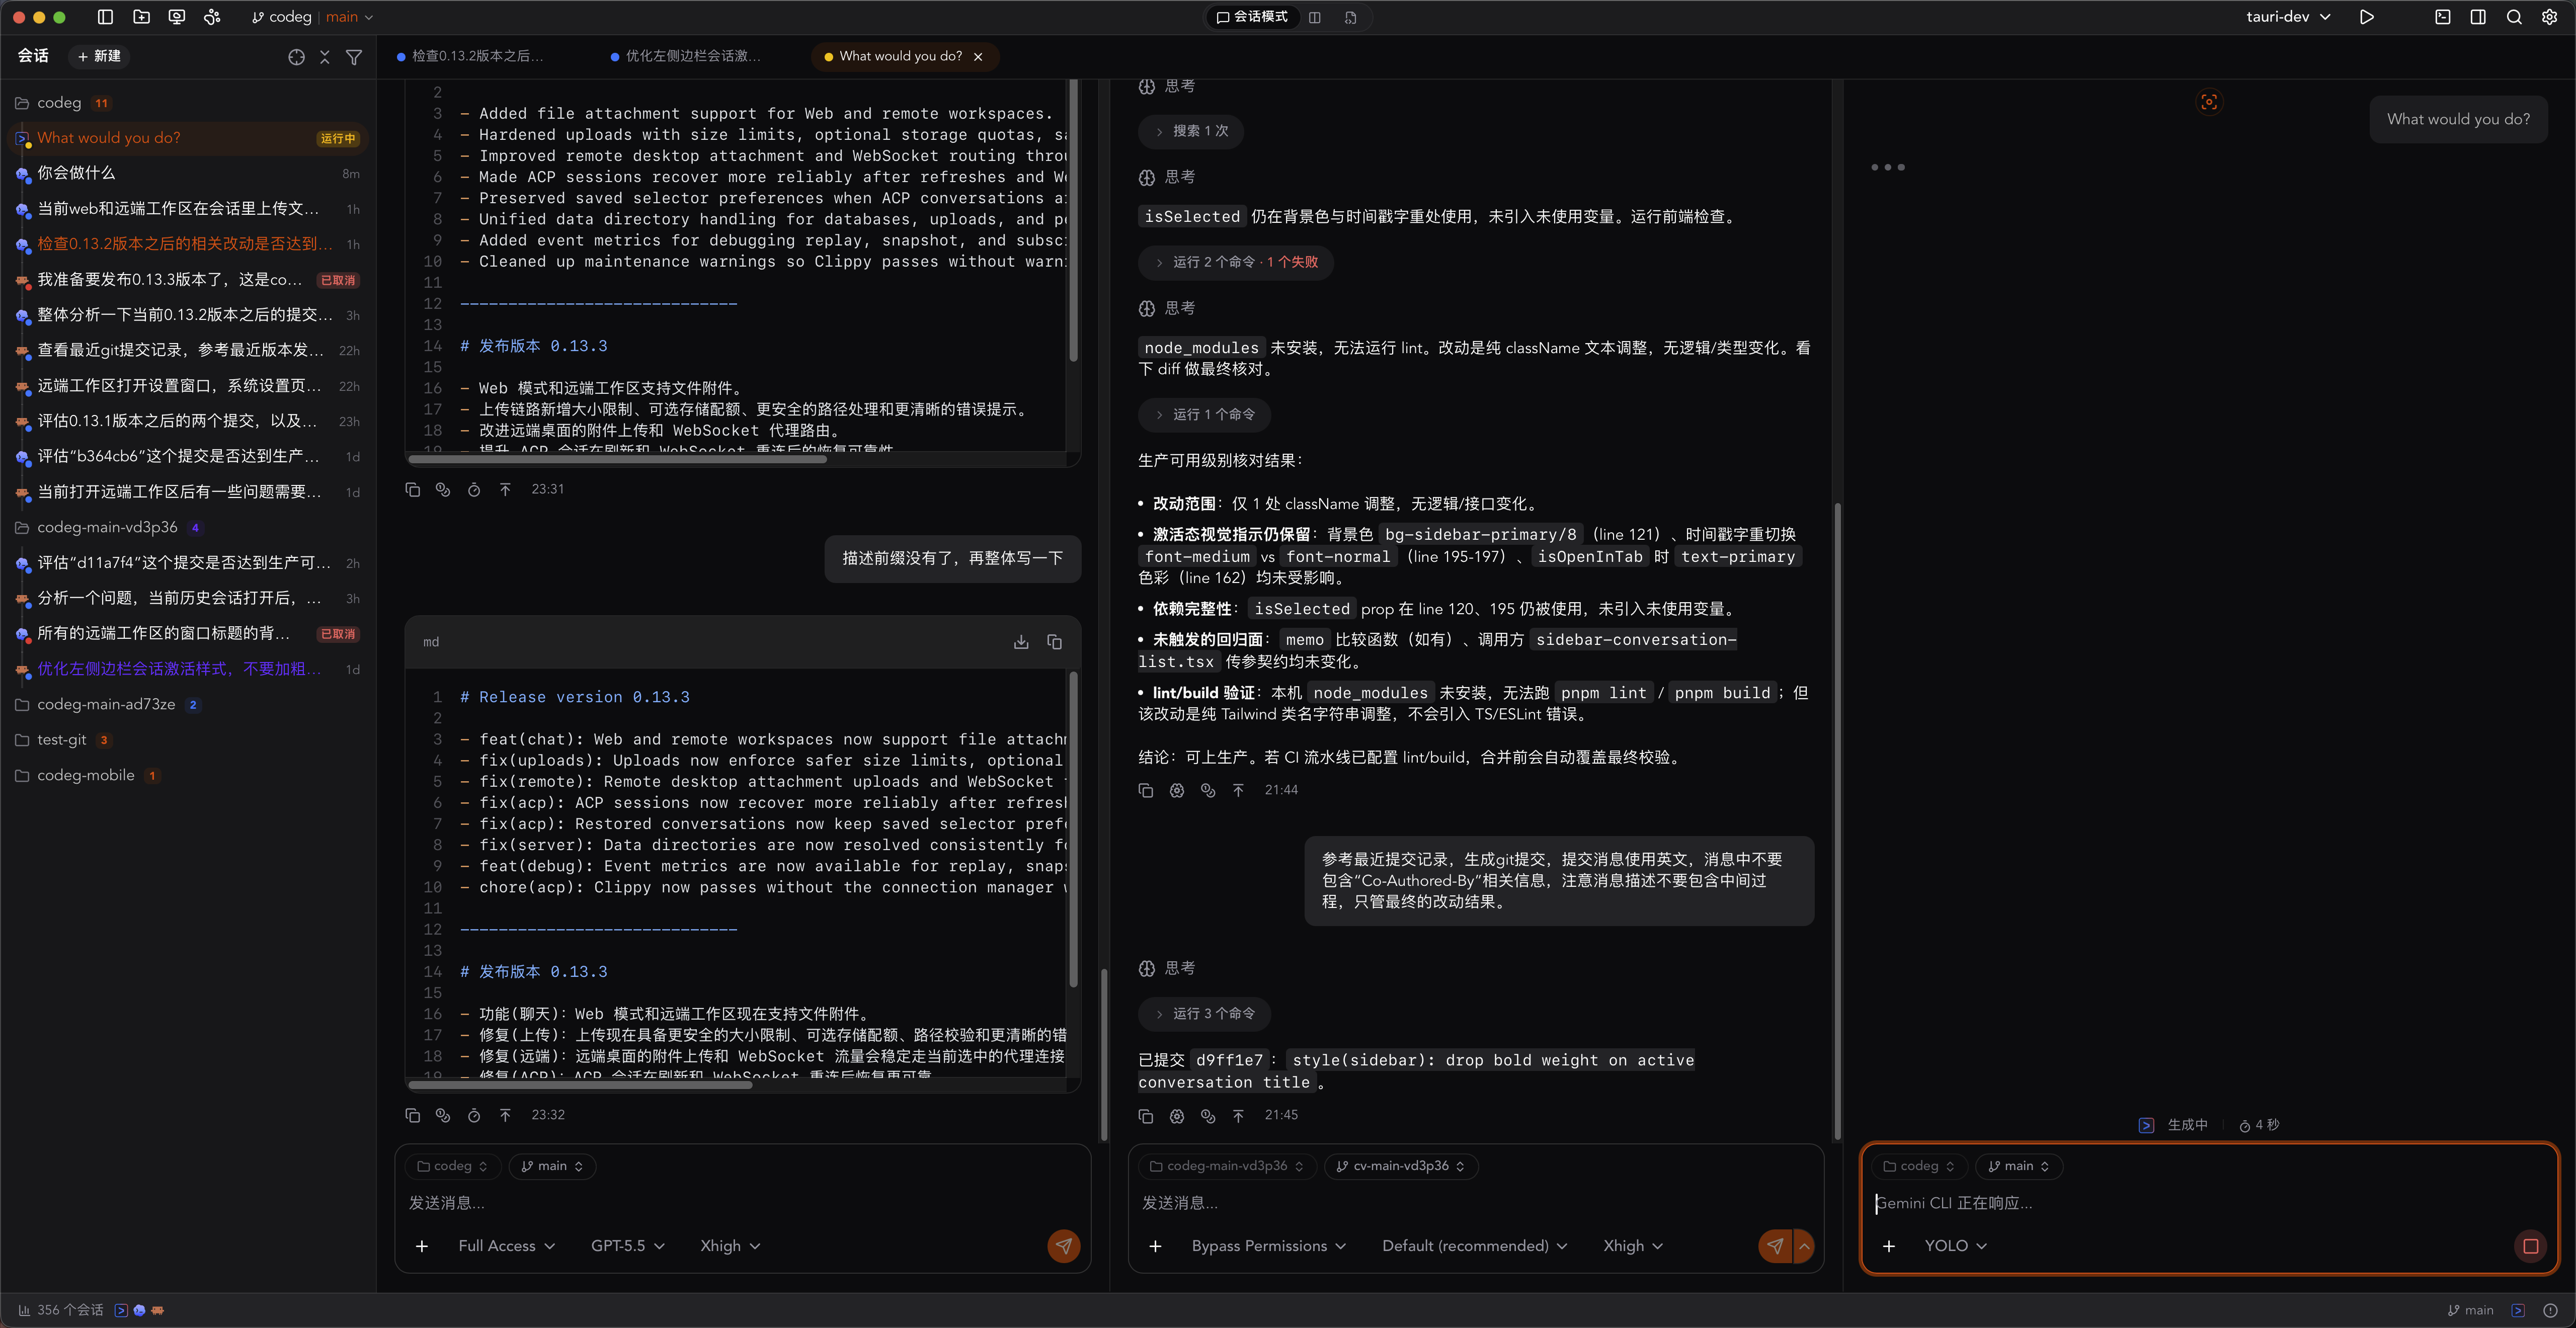
Task: Select the codeg-main-vd3p36 folder selector
Action: 1226,1166
